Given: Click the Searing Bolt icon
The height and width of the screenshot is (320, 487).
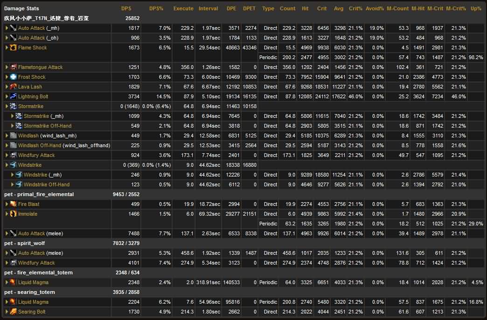Looking at the screenshot, I should point(13,312).
